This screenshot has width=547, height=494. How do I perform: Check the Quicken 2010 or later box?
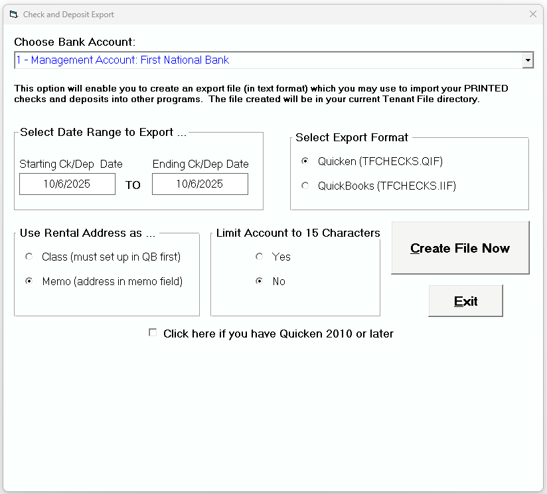coord(153,332)
